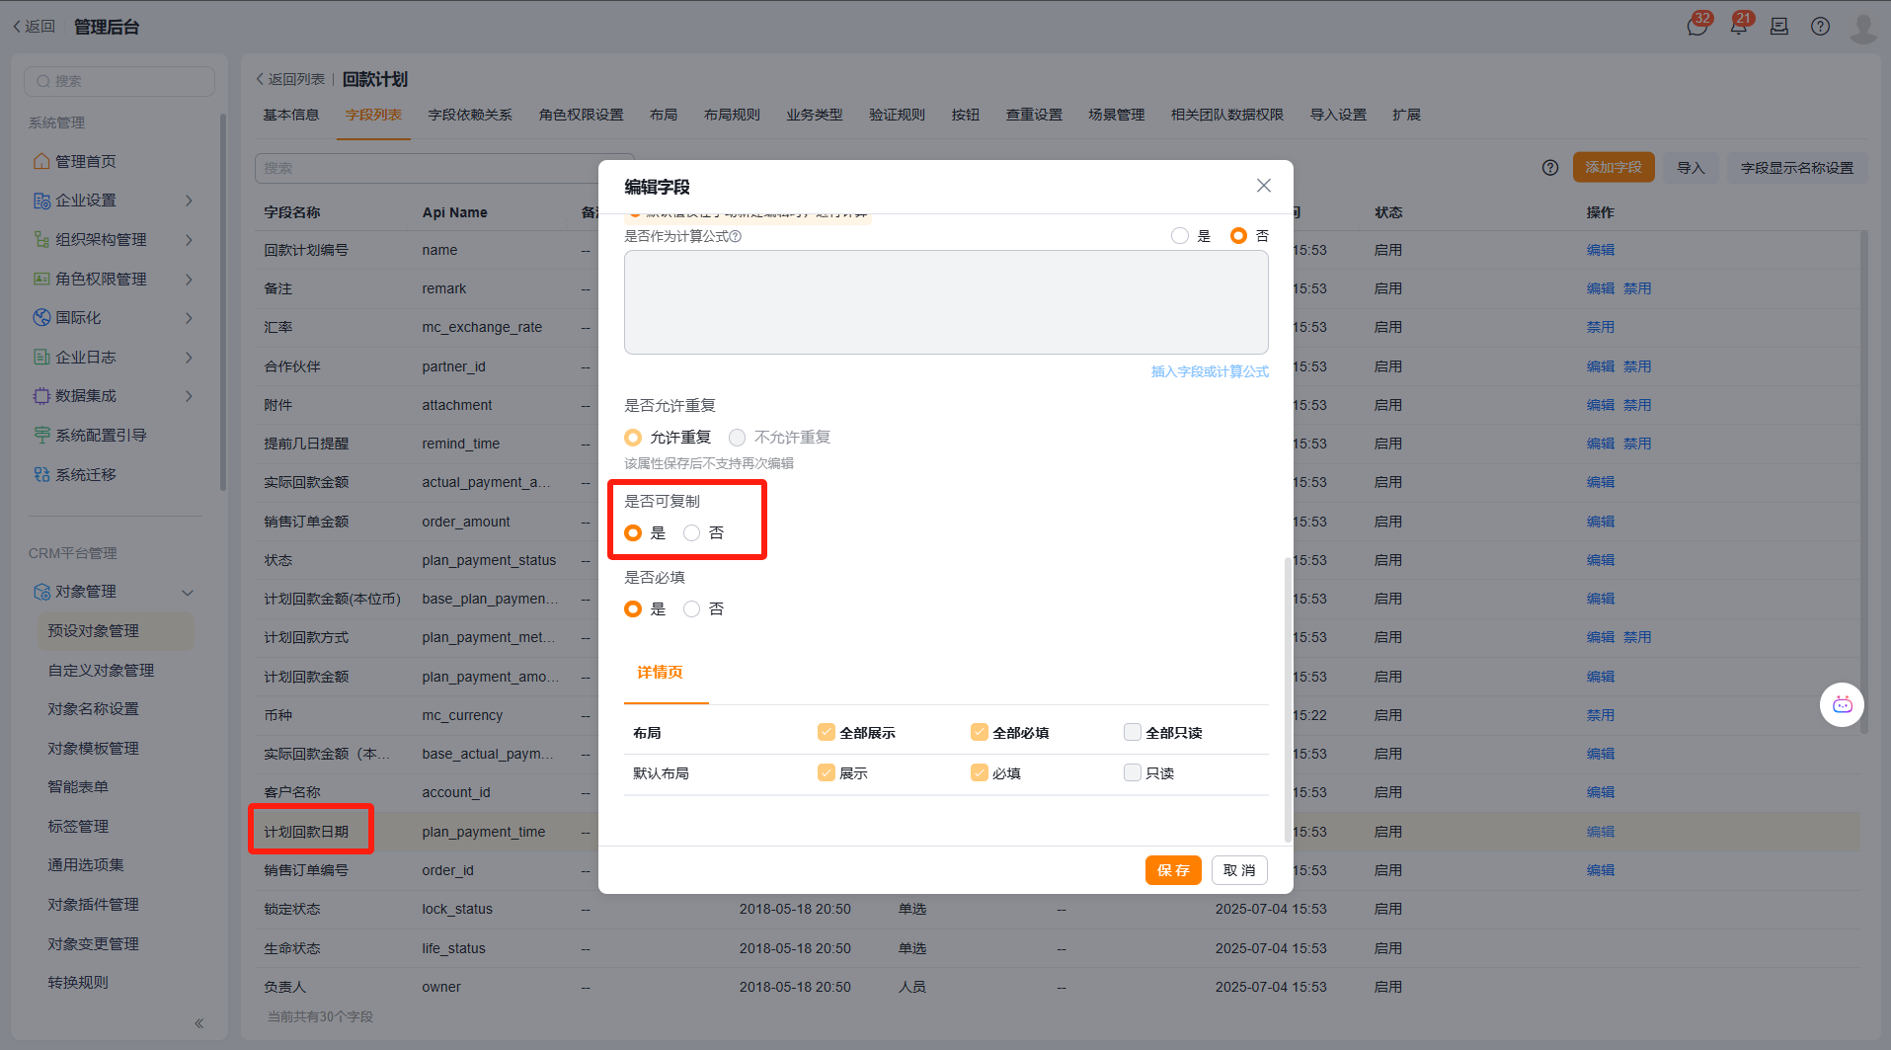Select the 允许重复 radio option
This screenshot has height=1050, width=1891.
633,438
